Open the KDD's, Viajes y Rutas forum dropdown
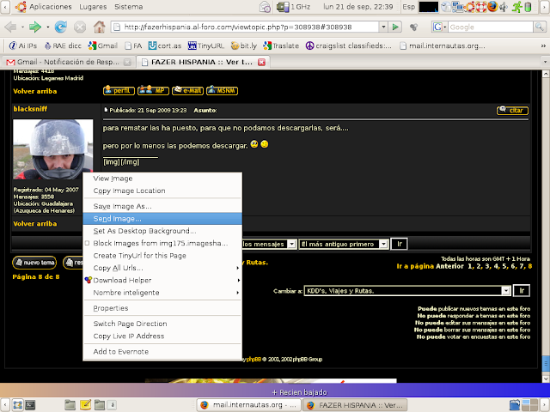Image resolution: width=550 pixels, height=412 pixels. coord(407,291)
